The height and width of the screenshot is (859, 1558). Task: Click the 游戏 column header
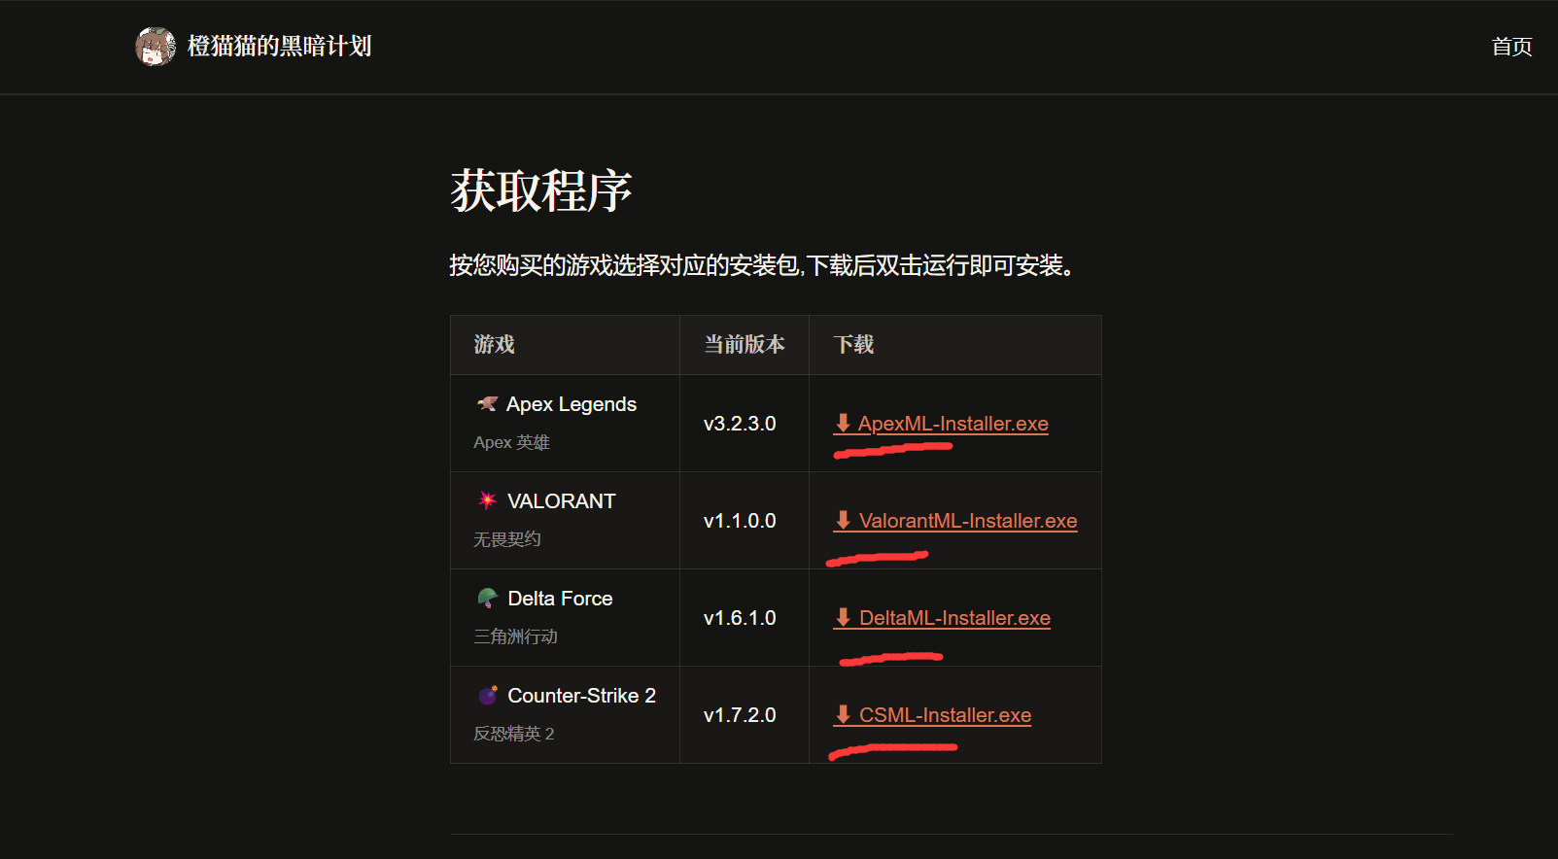494,344
